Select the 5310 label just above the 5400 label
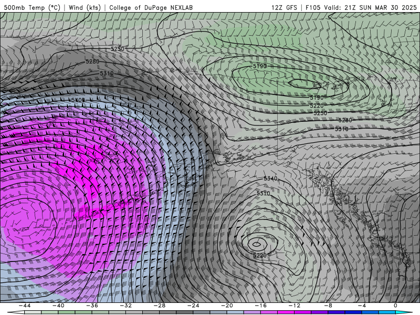This screenshot has height=315, width=420. coord(107,73)
